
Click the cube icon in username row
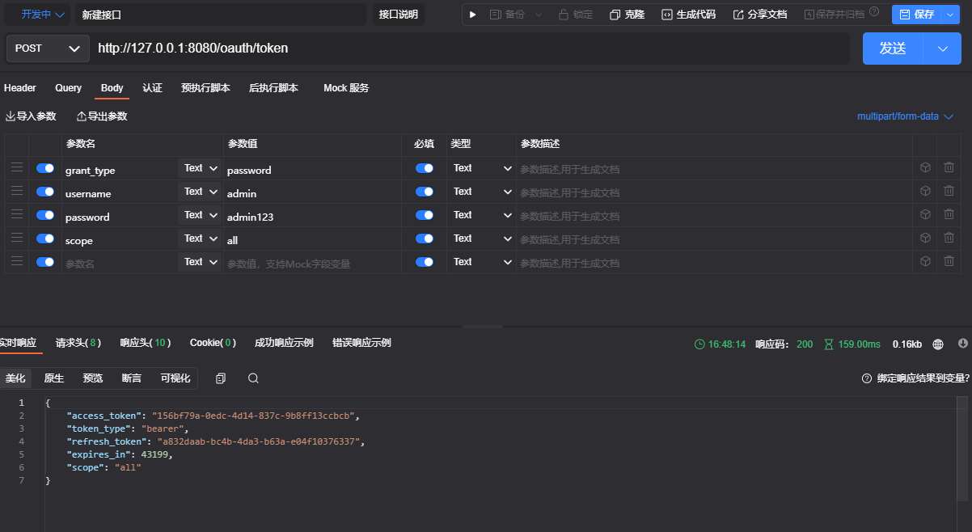click(925, 192)
